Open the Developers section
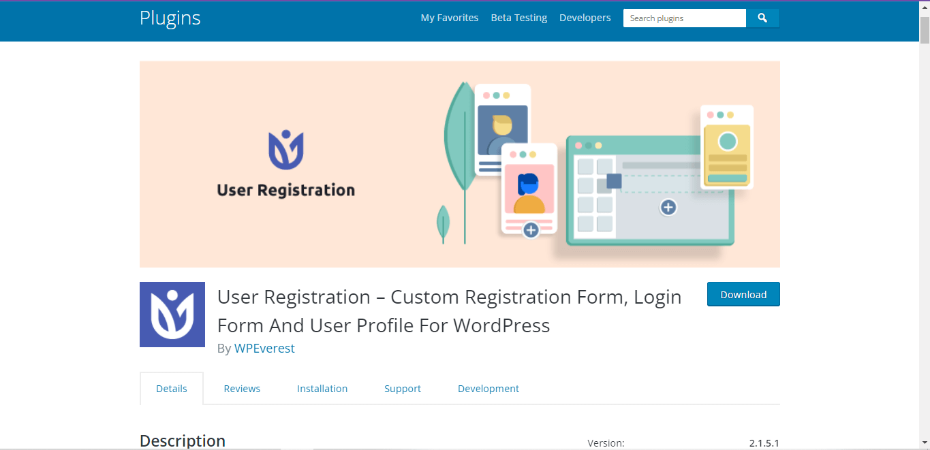This screenshot has width=930, height=450. (585, 18)
